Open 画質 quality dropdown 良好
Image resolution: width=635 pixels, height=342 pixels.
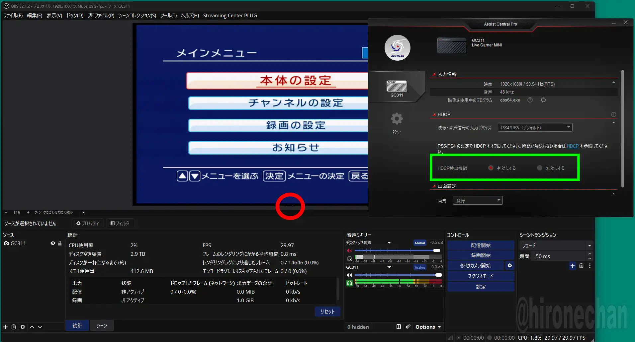point(478,200)
